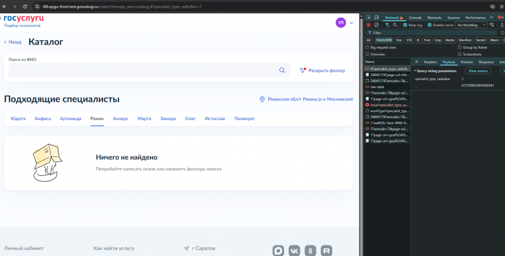This screenshot has width=505, height=256.
Task: Uncheck the Keep log checkbox
Action: point(405,25)
